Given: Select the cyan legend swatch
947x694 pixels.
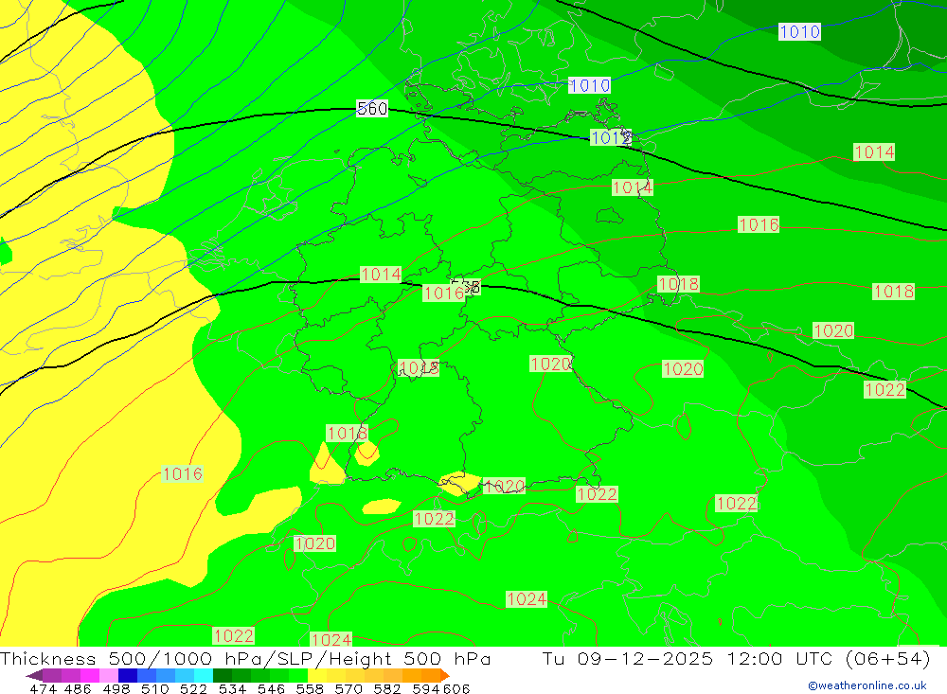Looking at the screenshot, I should click(204, 675).
